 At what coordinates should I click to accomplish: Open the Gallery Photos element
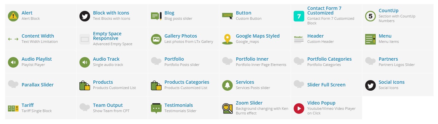(184, 39)
